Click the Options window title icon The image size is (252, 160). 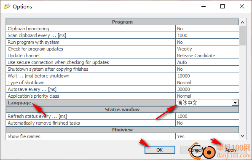[x=7, y=7]
